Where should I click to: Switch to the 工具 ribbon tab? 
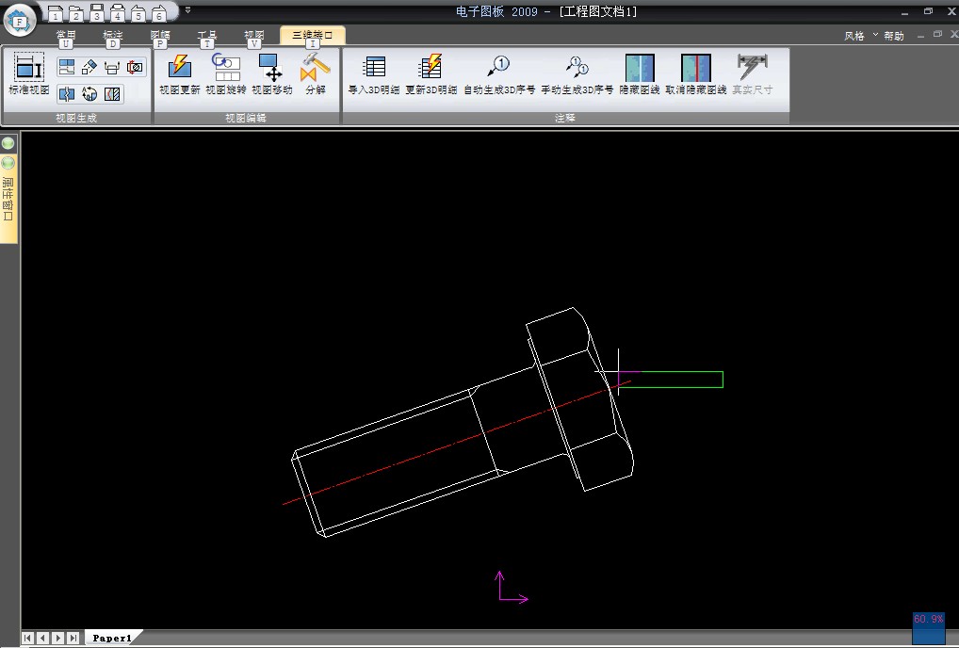[206, 36]
